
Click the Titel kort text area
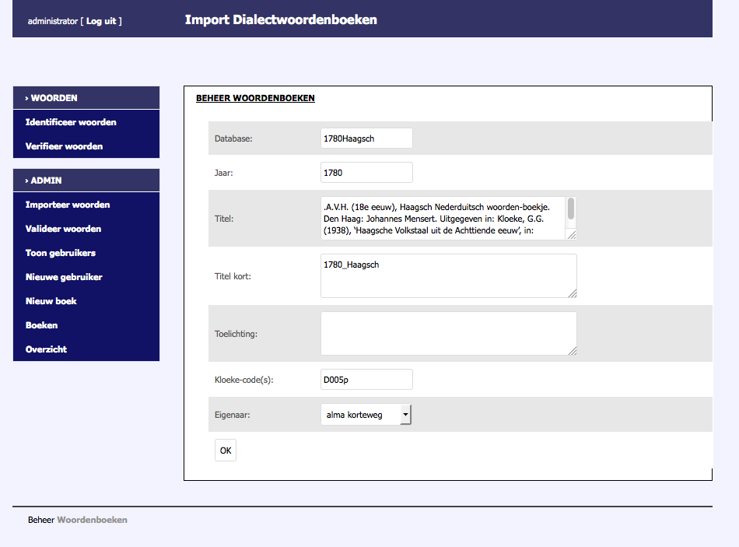click(x=448, y=275)
